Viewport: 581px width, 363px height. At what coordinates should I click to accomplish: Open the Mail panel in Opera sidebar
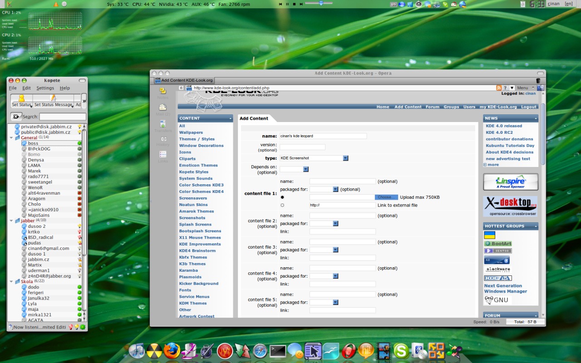click(163, 110)
